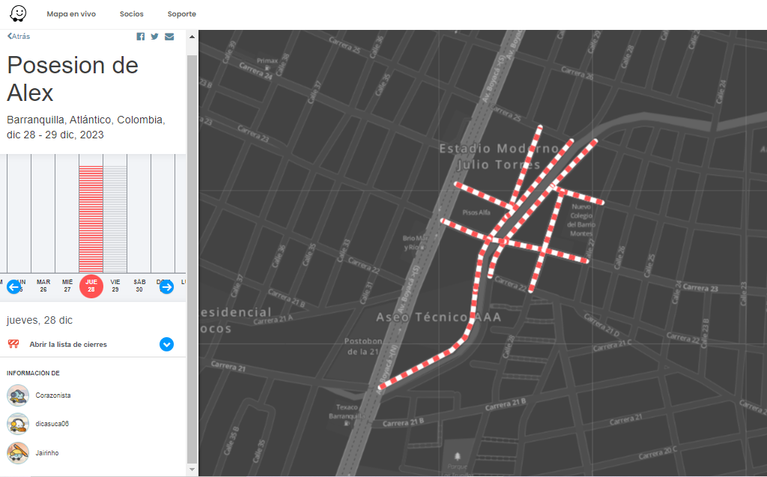Share event on Twitter icon
767x477 pixels.
154,37
